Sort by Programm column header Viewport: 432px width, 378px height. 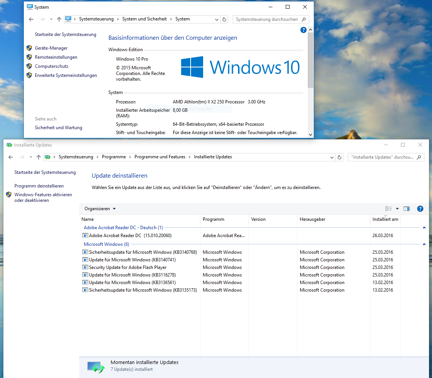click(225, 219)
